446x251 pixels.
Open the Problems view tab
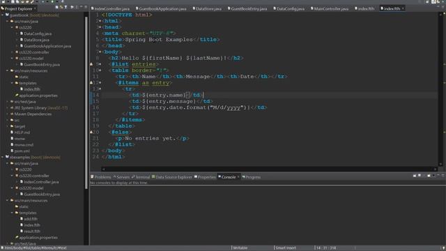click(101, 177)
